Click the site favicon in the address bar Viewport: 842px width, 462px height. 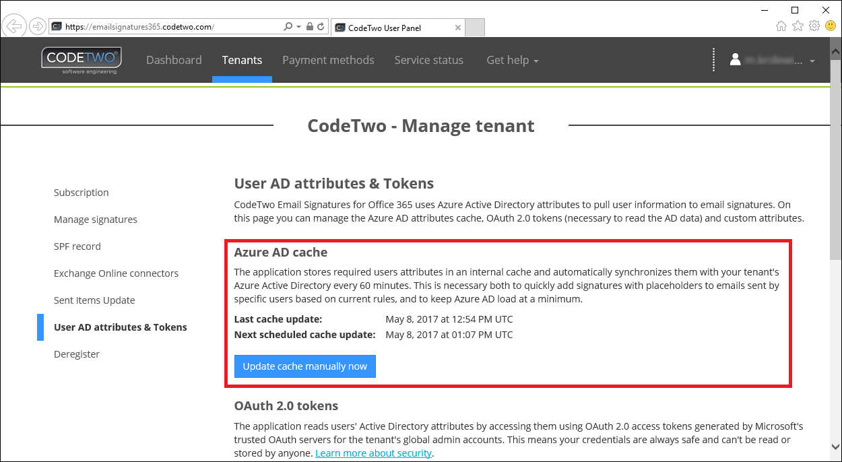(57, 27)
